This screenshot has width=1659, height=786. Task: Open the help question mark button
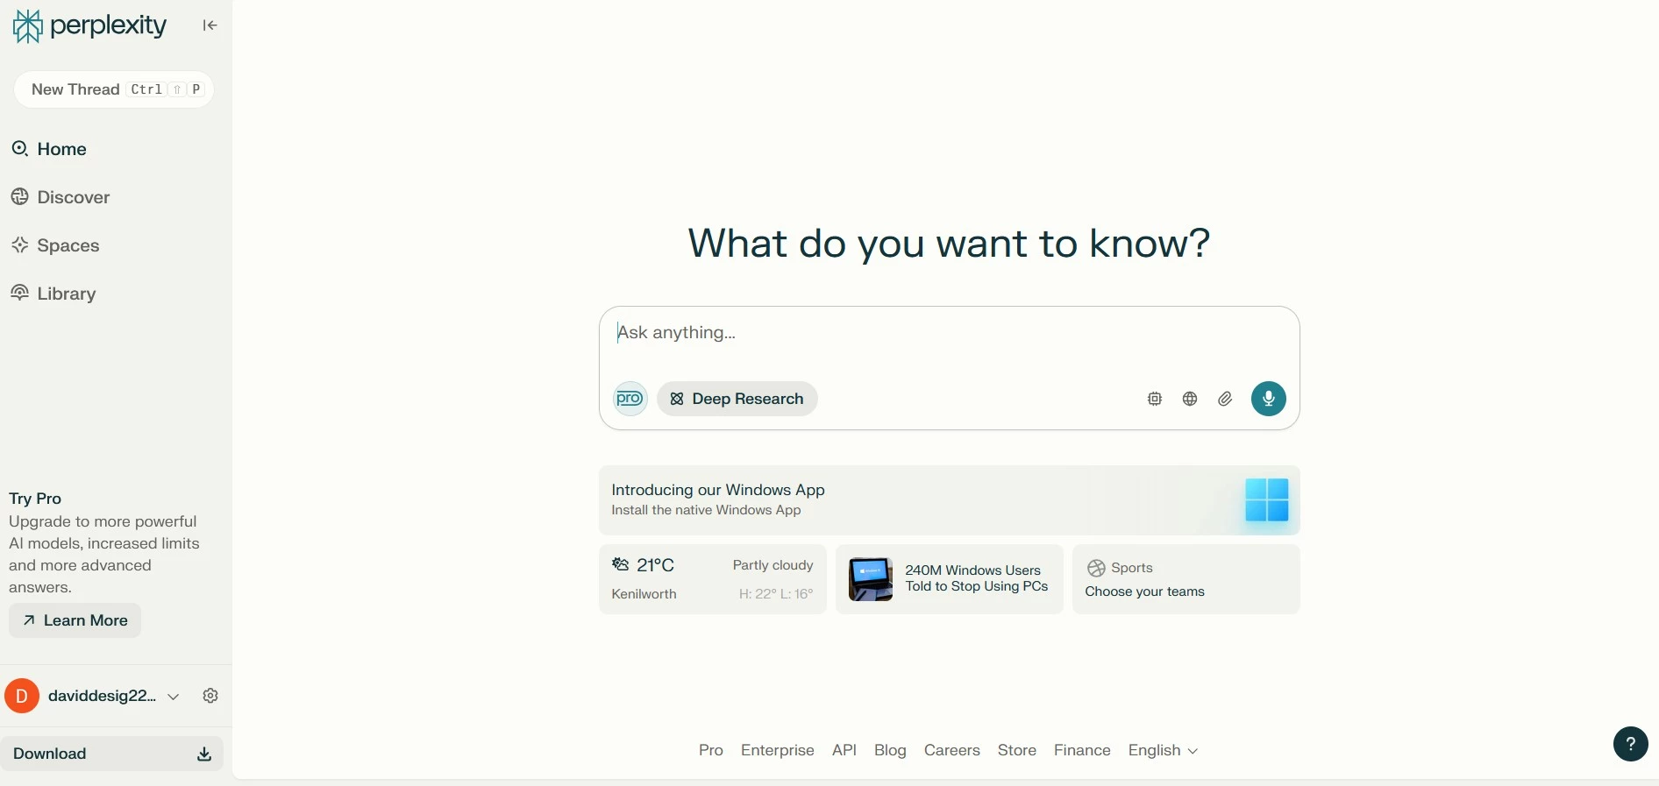point(1631,744)
